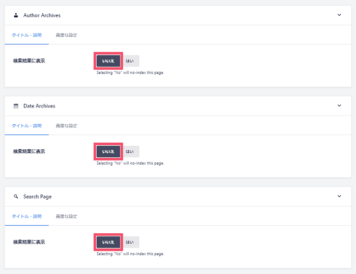Select はい for Date Archives search results
Image resolution: width=356 pixels, height=274 pixels.
(130, 151)
